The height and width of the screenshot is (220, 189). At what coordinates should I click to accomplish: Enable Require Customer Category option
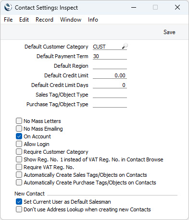coord(19,152)
